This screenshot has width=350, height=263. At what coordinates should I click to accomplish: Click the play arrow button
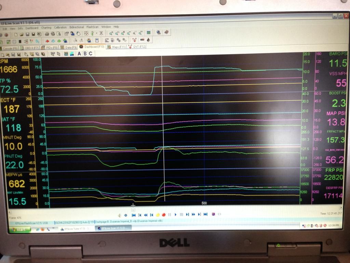(176, 214)
